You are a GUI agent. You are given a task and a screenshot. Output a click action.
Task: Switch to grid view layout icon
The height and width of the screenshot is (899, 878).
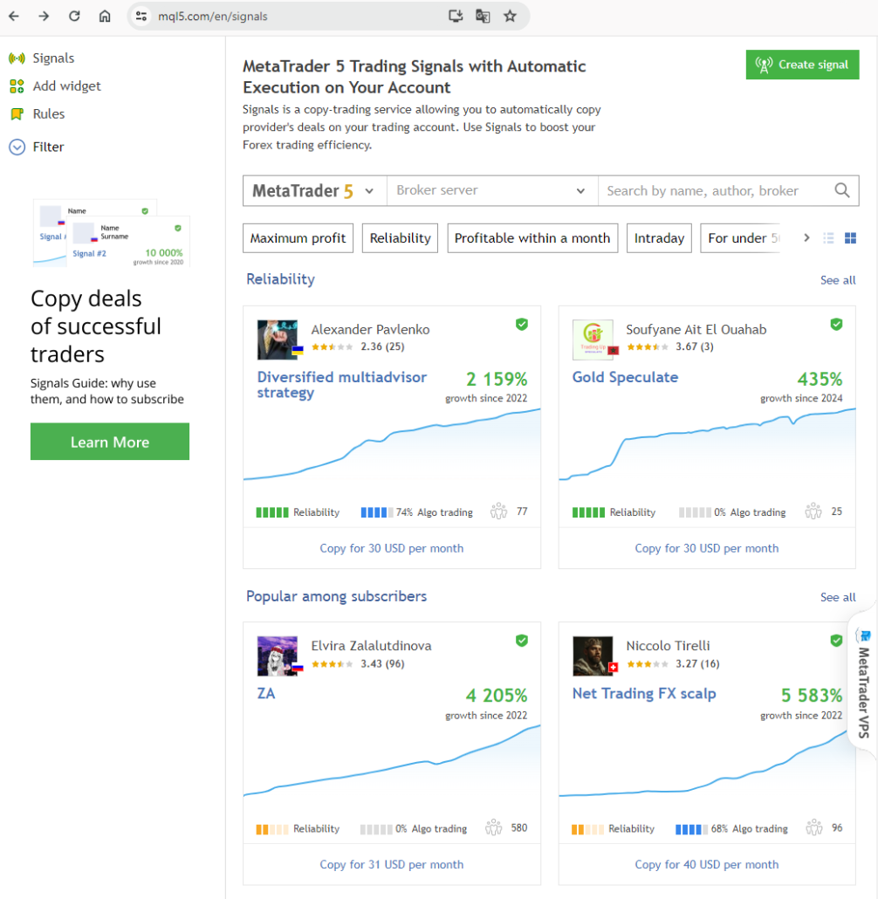pyautogui.click(x=851, y=238)
